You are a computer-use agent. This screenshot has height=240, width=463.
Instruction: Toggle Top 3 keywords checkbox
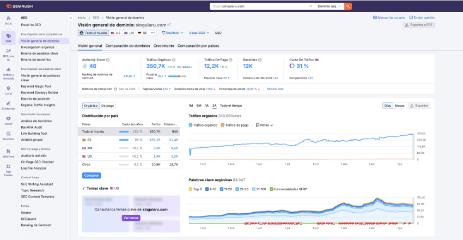(191, 189)
